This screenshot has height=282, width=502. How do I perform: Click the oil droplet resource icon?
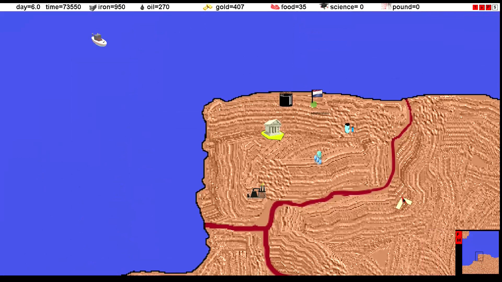click(x=142, y=7)
